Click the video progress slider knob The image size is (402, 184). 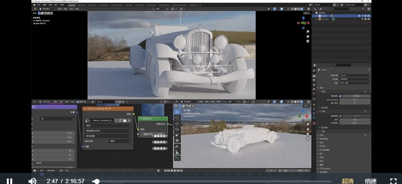point(96,181)
